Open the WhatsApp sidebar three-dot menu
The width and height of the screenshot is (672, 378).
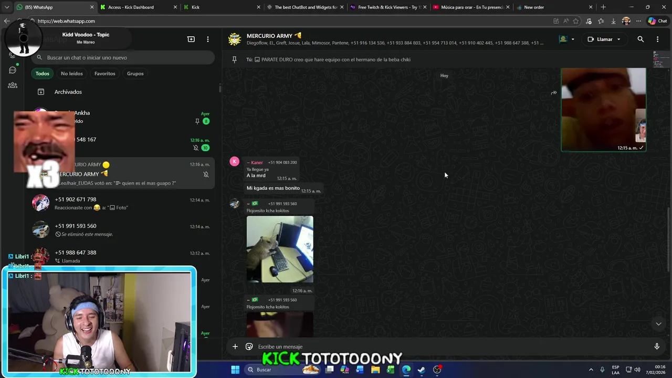coord(208,39)
